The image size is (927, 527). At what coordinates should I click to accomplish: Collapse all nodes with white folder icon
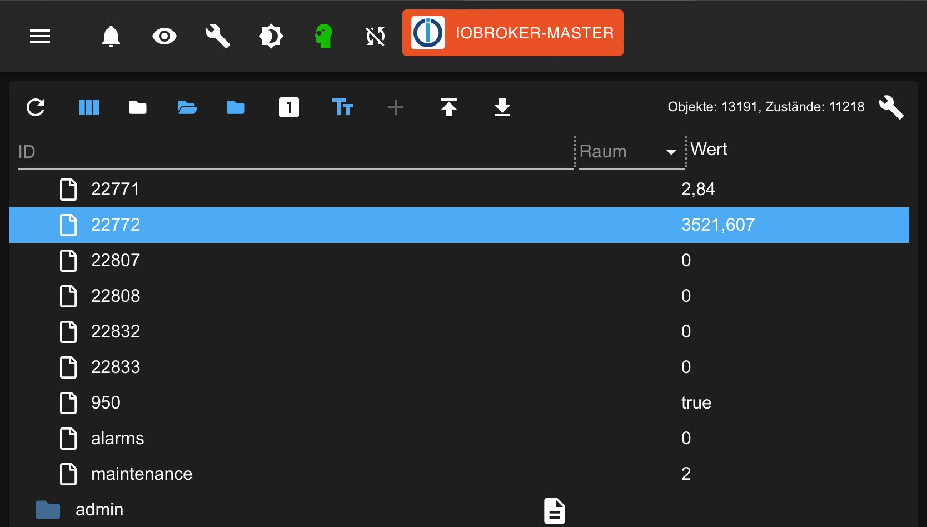(x=138, y=107)
